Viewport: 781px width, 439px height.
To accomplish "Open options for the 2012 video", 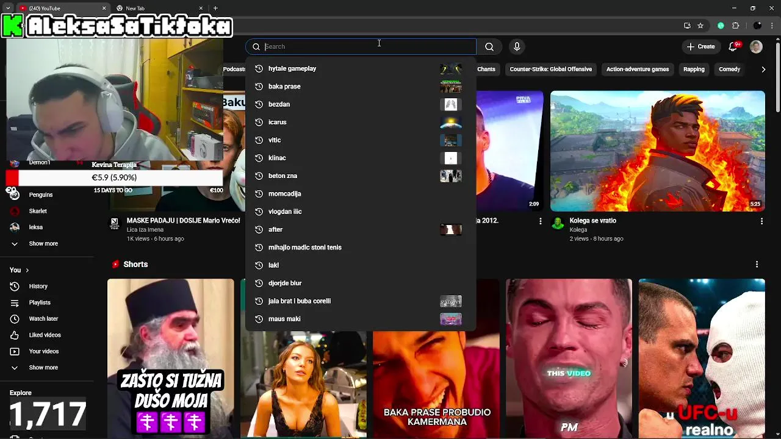I will (x=540, y=221).
